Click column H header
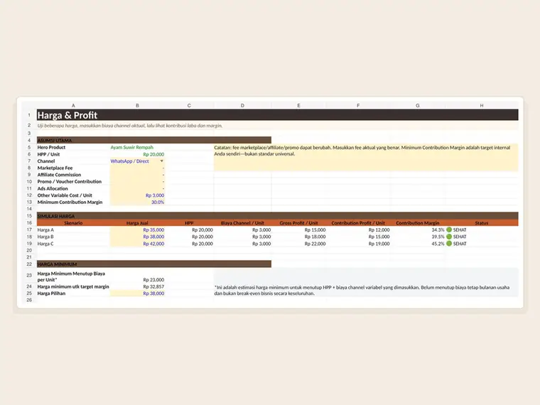 point(482,105)
